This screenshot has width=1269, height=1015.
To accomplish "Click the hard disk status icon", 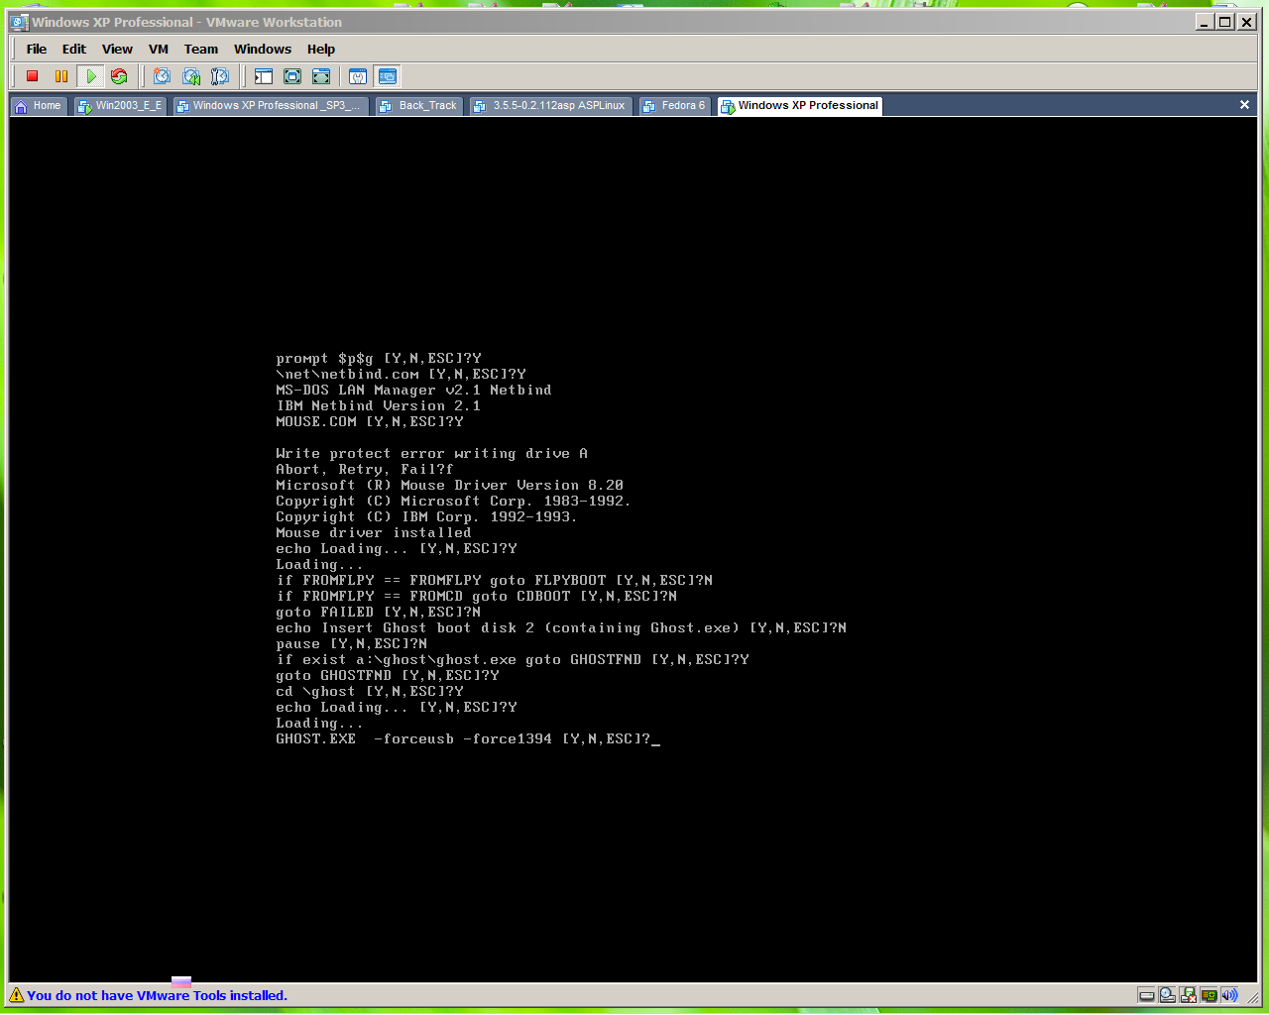I will click(x=1146, y=995).
